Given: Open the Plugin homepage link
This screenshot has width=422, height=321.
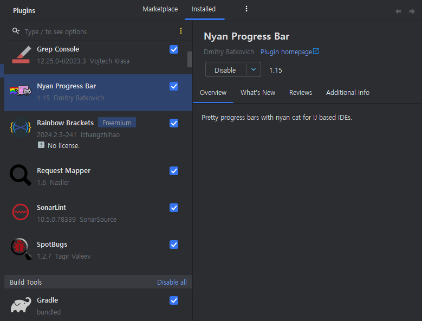Looking at the screenshot, I should [290, 52].
